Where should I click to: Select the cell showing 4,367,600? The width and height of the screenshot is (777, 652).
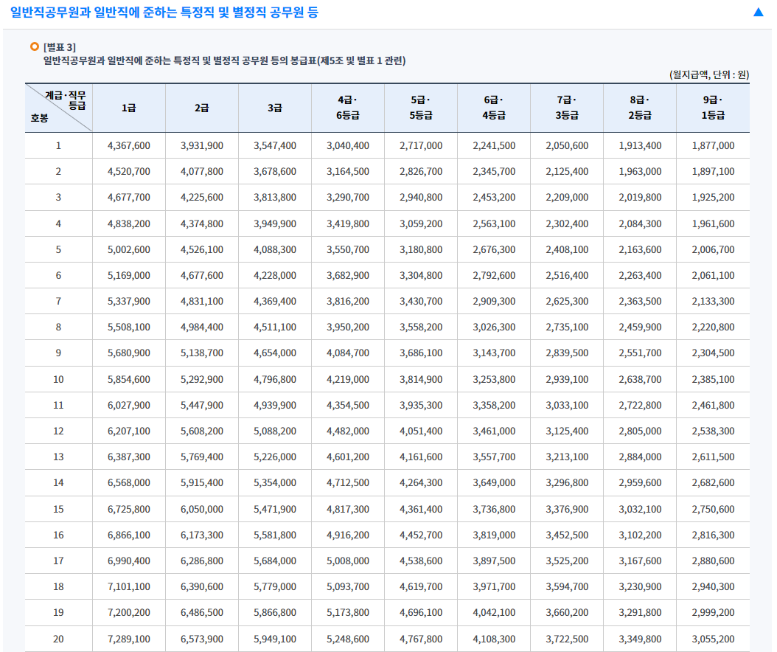128,146
